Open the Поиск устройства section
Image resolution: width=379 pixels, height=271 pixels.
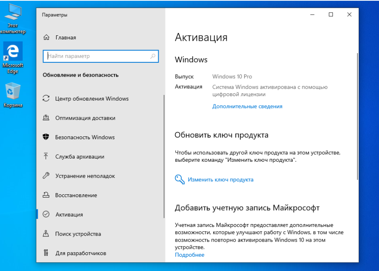click(x=78, y=234)
